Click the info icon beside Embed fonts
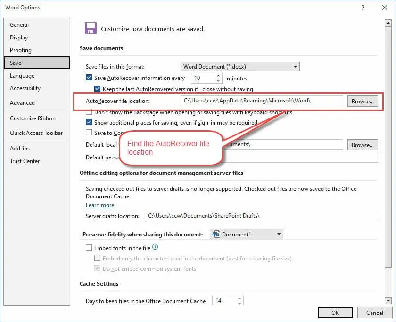Image resolution: width=396 pixels, height=322 pixels. point(155,247)
